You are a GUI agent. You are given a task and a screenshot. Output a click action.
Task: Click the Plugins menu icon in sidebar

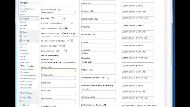[20, 18]
